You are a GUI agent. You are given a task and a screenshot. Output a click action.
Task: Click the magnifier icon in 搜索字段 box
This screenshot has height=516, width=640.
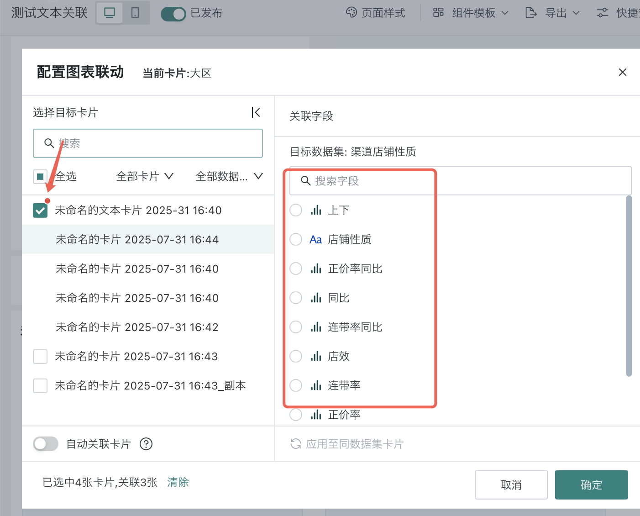[x=306, y=181]
